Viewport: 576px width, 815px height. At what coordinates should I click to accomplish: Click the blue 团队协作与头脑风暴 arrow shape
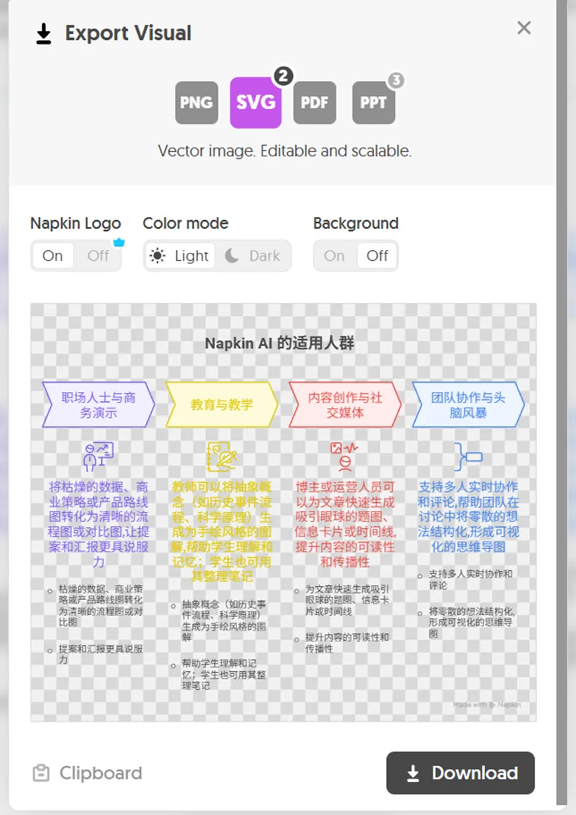[468, 405]
